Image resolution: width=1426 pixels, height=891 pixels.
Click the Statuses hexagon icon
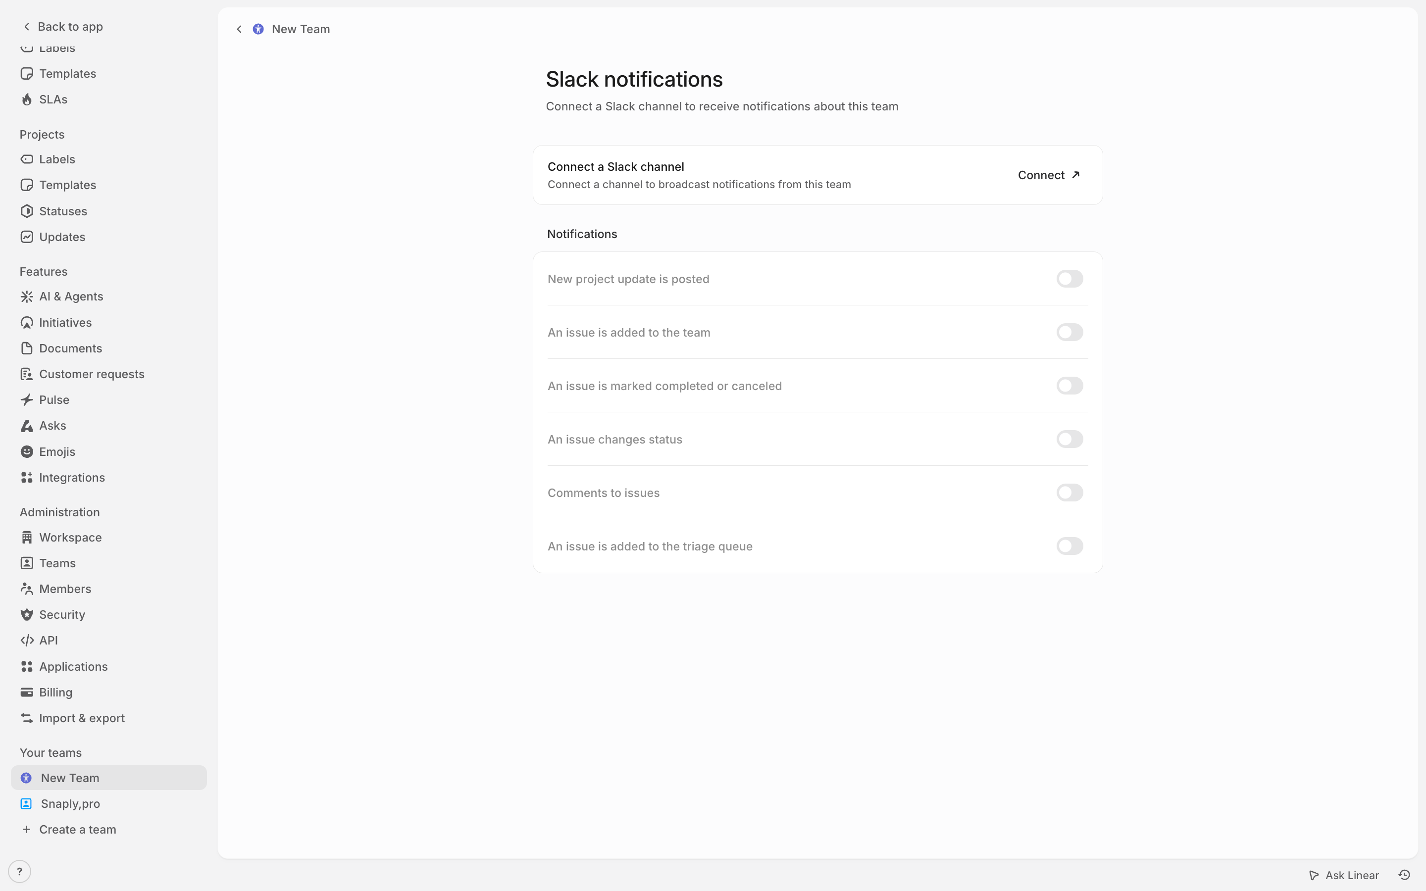27,211
